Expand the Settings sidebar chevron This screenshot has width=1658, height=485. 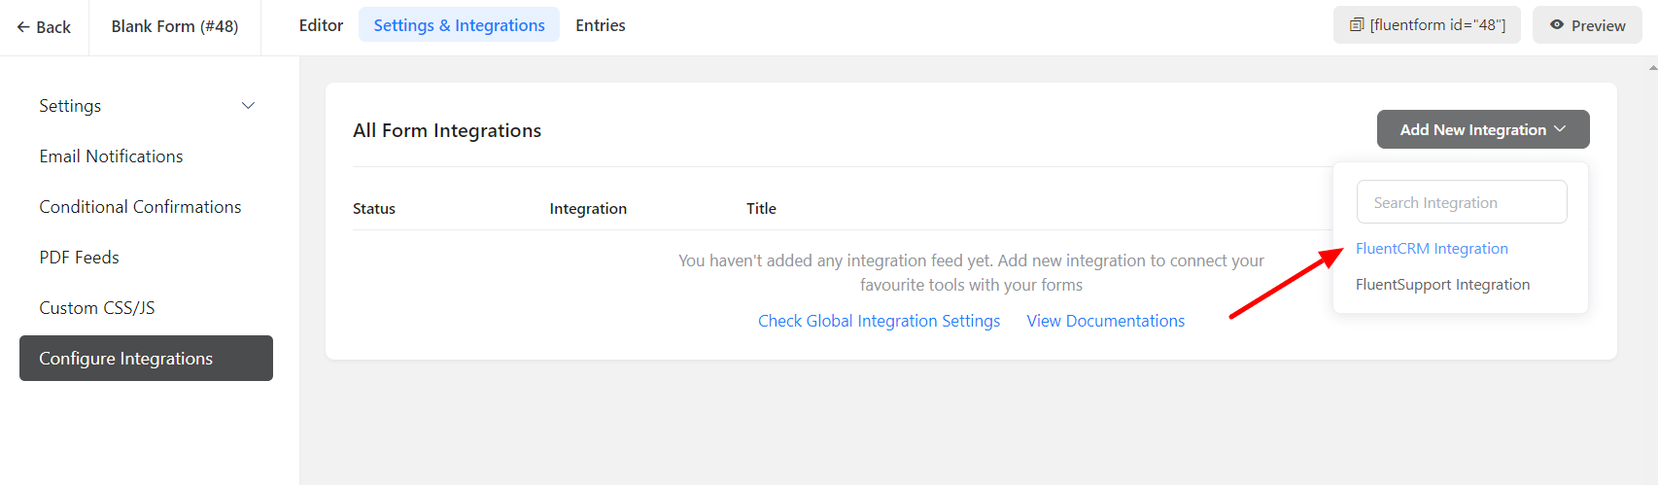pyautogui.click(x=248, y=106)
